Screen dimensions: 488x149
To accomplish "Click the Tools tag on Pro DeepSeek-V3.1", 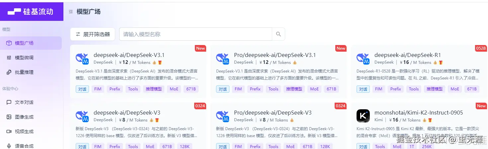I will pos(274,89).
